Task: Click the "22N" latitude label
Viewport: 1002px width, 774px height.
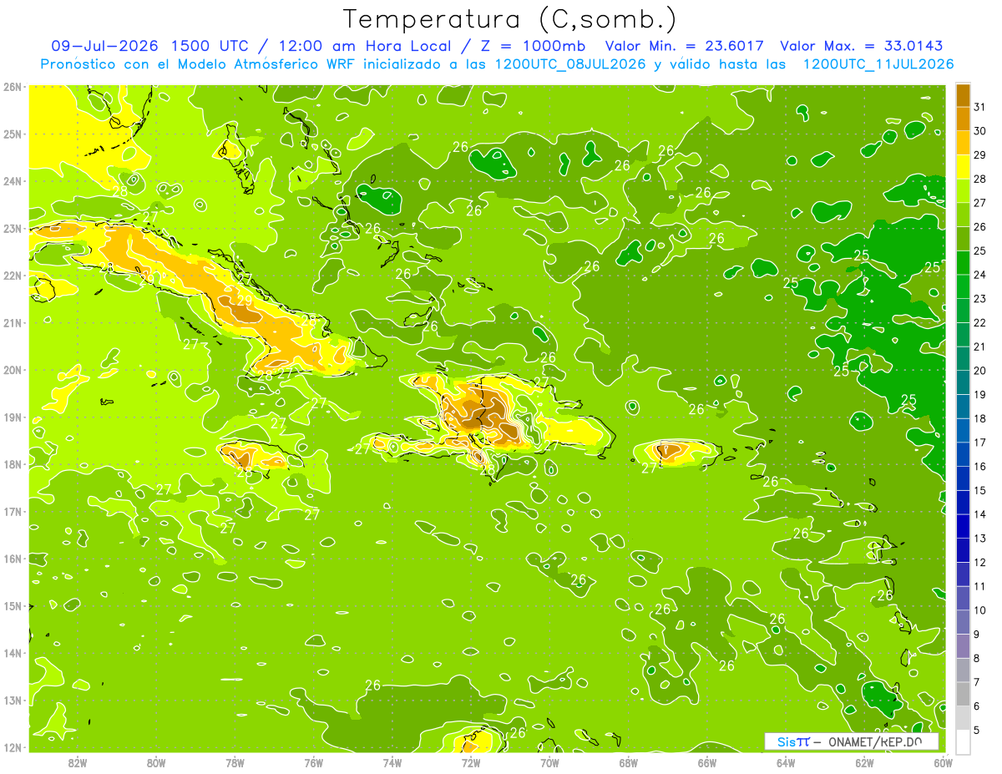Action: (12, 276)
